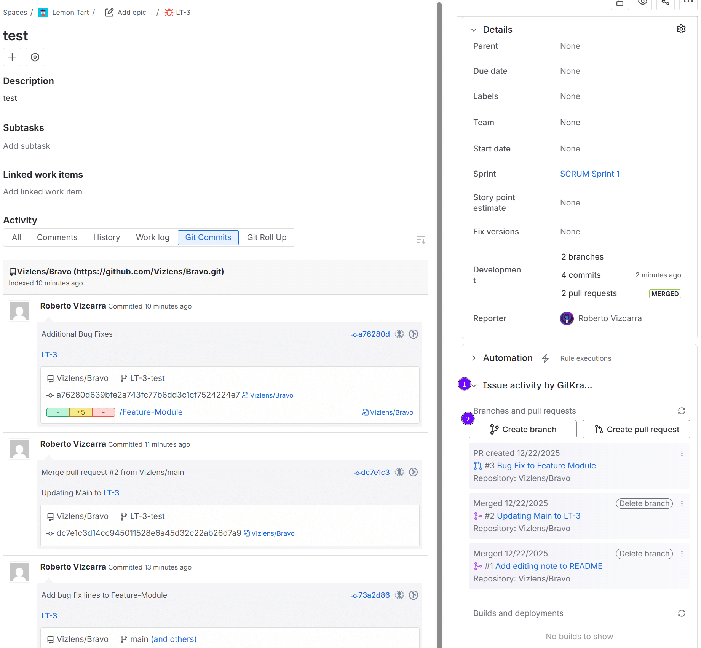Open more options for PR #3
Image resolution: width=701 pixels, height=648 pixels.
click(682, 454)
